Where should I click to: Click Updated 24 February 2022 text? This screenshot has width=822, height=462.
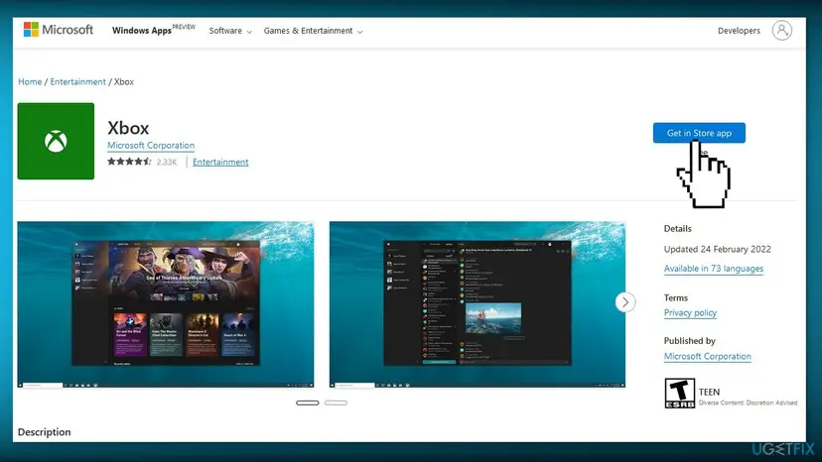click(717, 249)
